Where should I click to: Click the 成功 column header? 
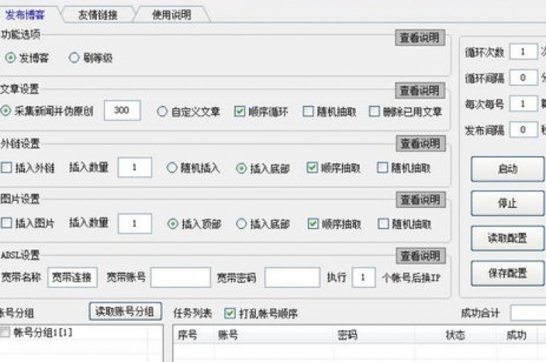click(516, 335)
